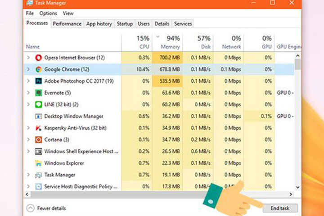Click the Service Host Diagnostic Policy icon
The image size is (324, 216).
tap(38, 187)
